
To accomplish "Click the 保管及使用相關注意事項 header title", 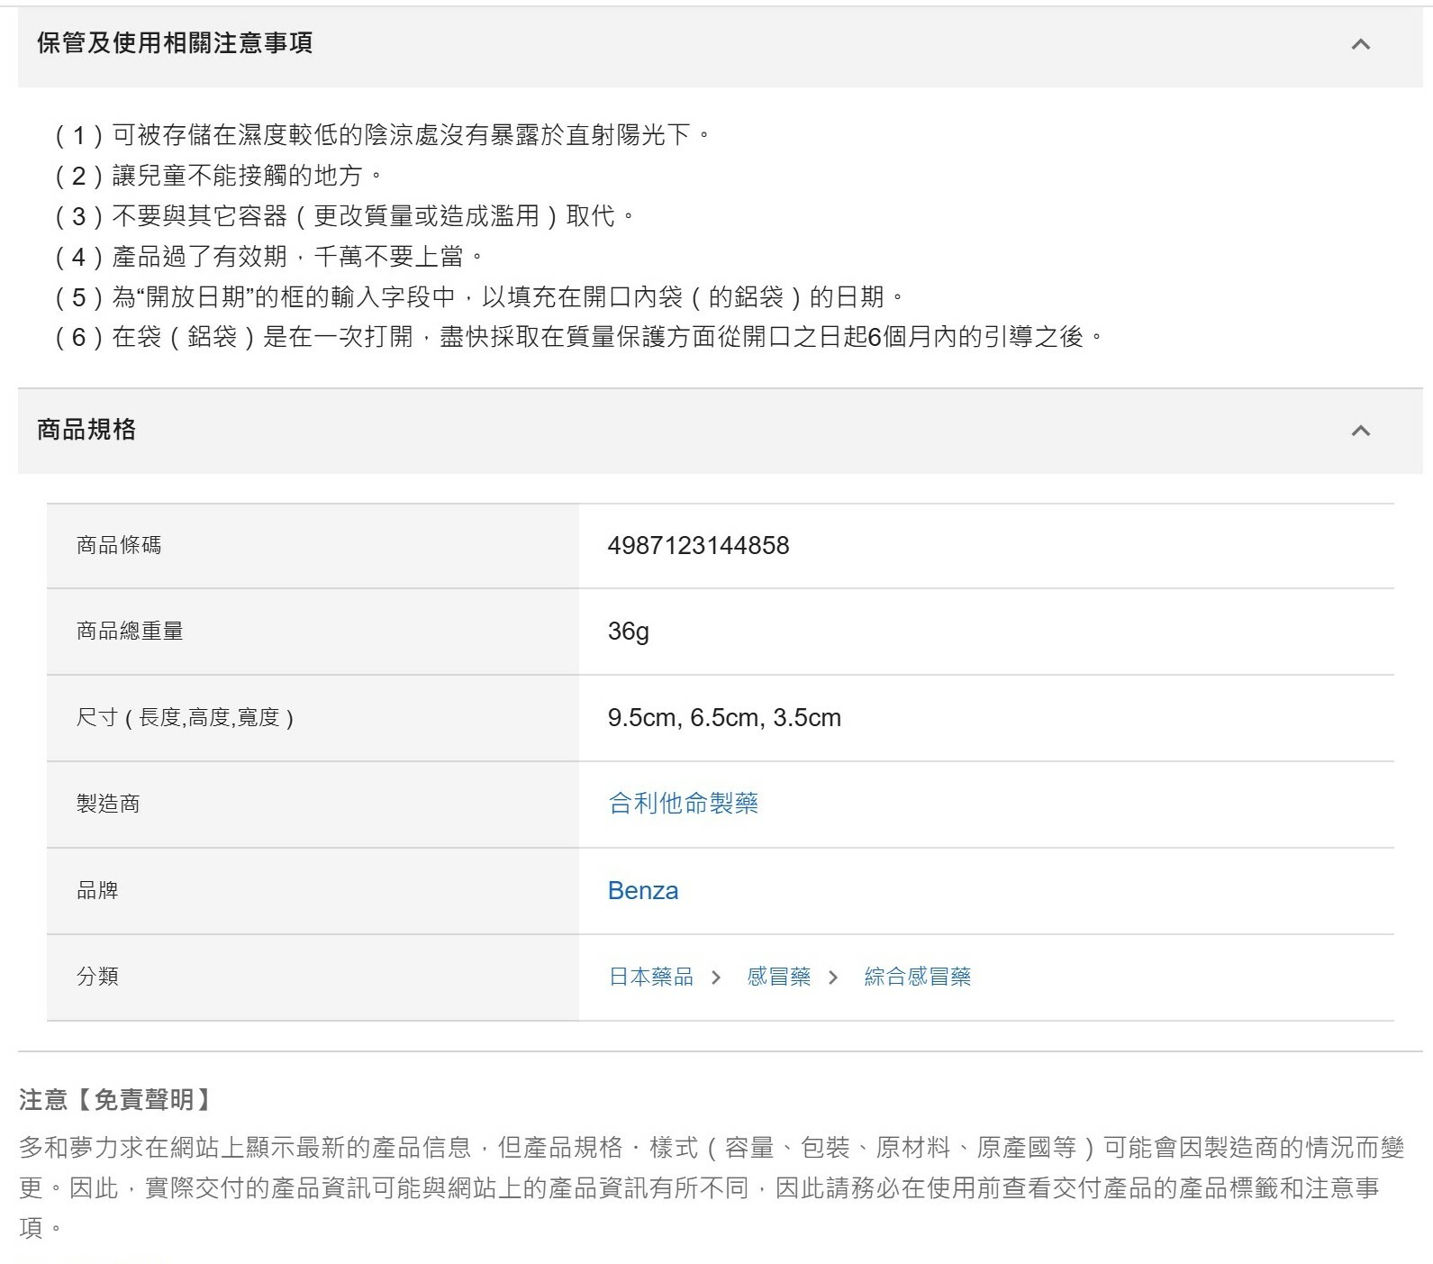I will point(175,43).
